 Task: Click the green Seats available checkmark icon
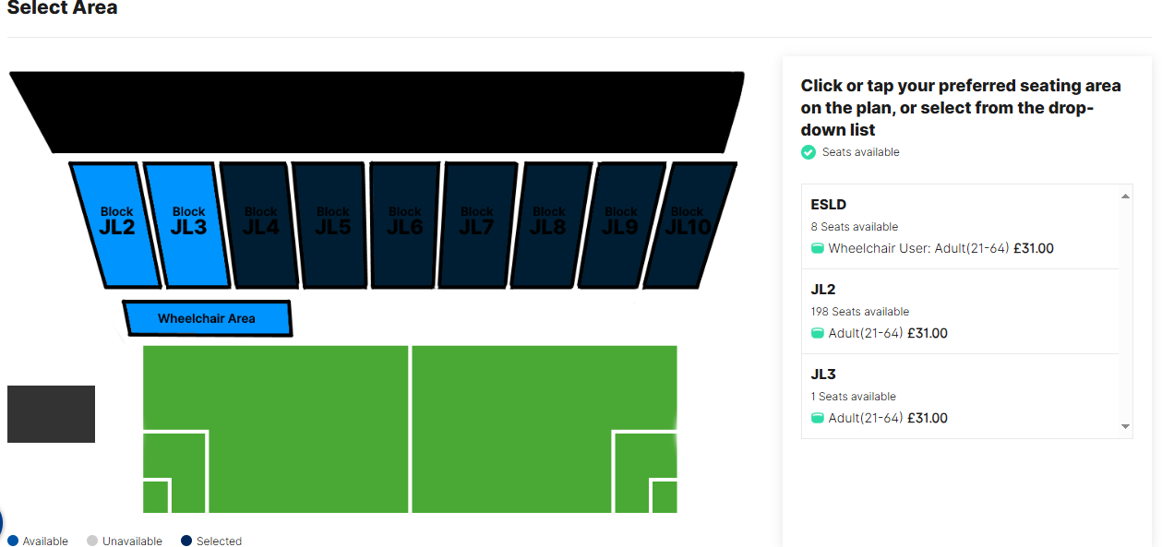pos(809,152)
